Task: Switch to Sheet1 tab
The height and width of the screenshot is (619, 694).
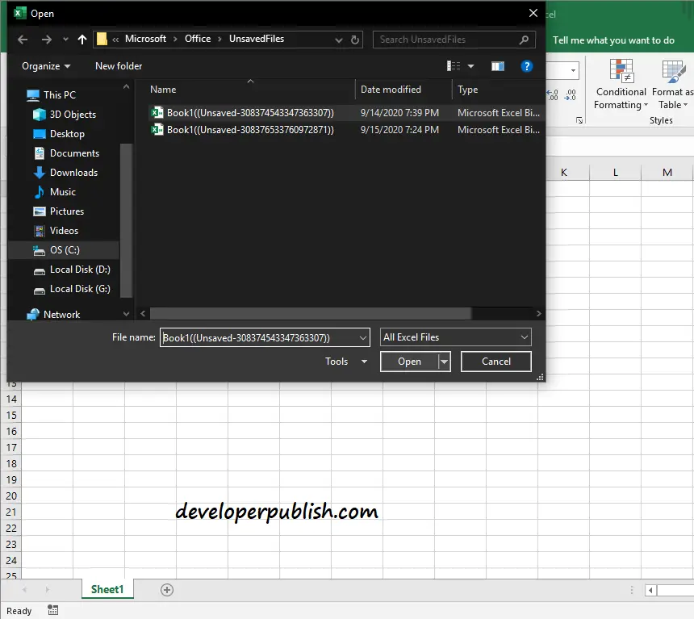Action: [107, 590]
